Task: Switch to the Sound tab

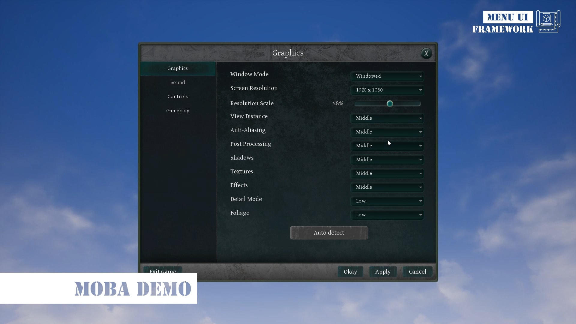Action: tap(177, 82)
